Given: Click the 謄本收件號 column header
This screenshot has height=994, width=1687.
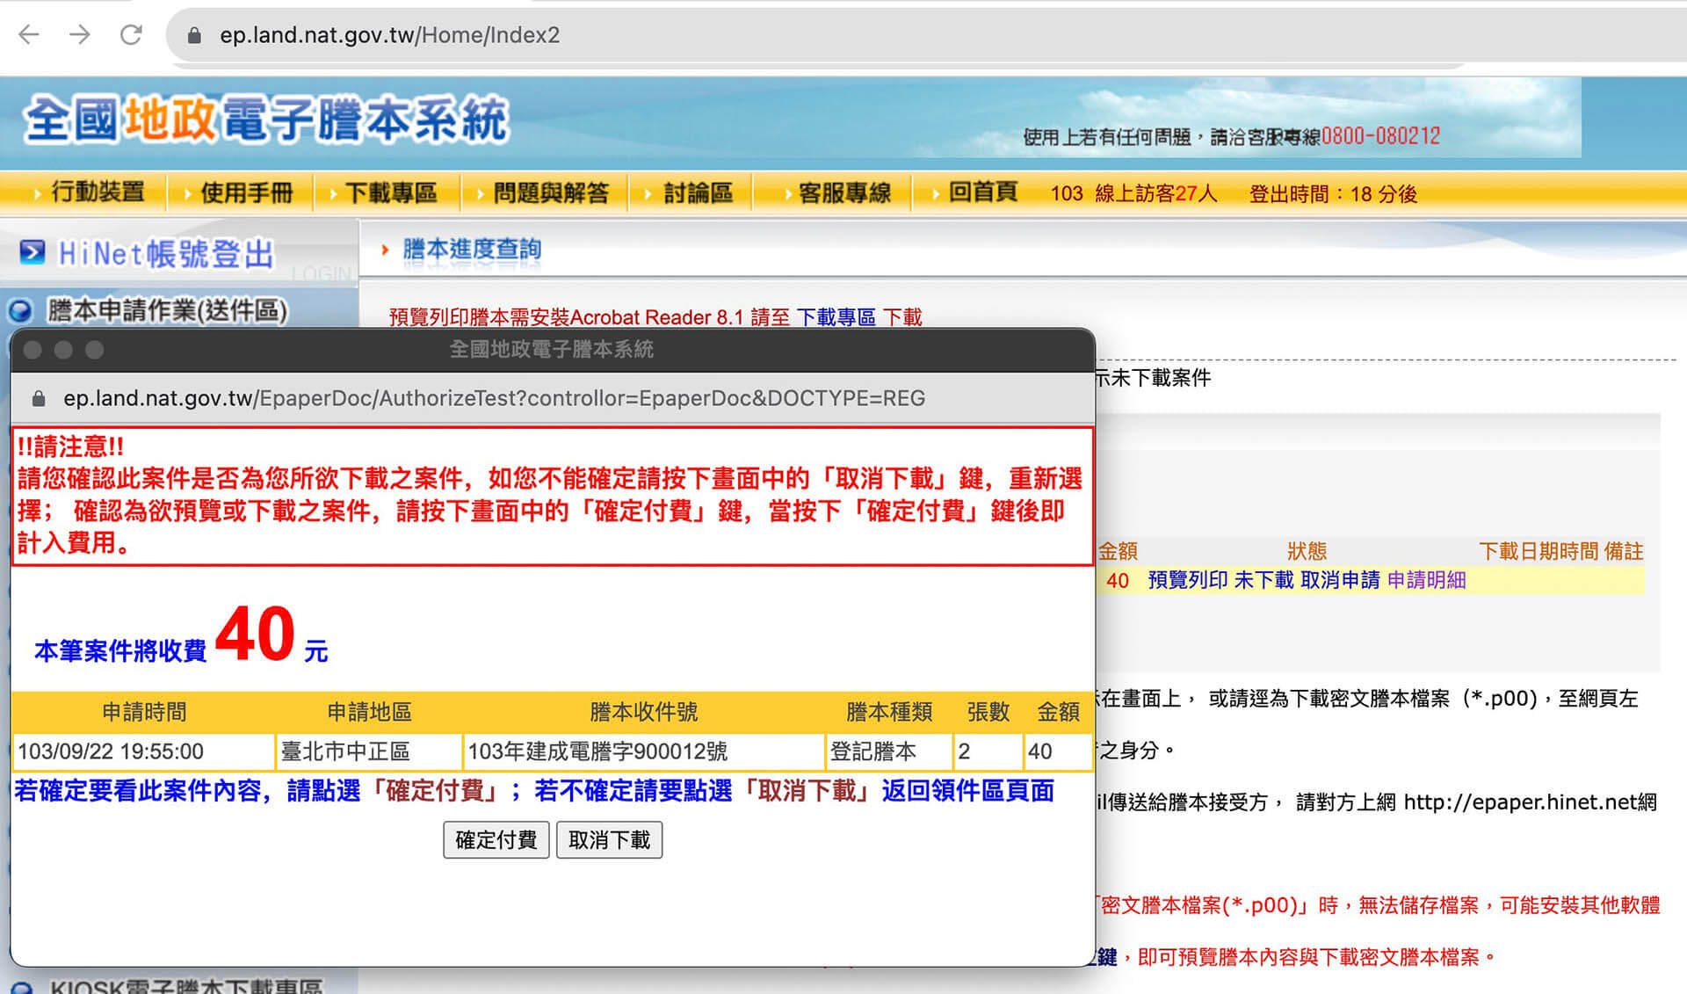Looking at the screenshot, I should pyautogui.click(x=644, y=712).
